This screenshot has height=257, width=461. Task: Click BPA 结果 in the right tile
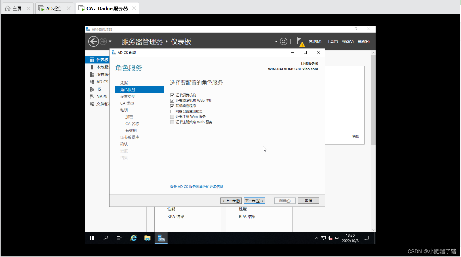click(x=247, y=217)
